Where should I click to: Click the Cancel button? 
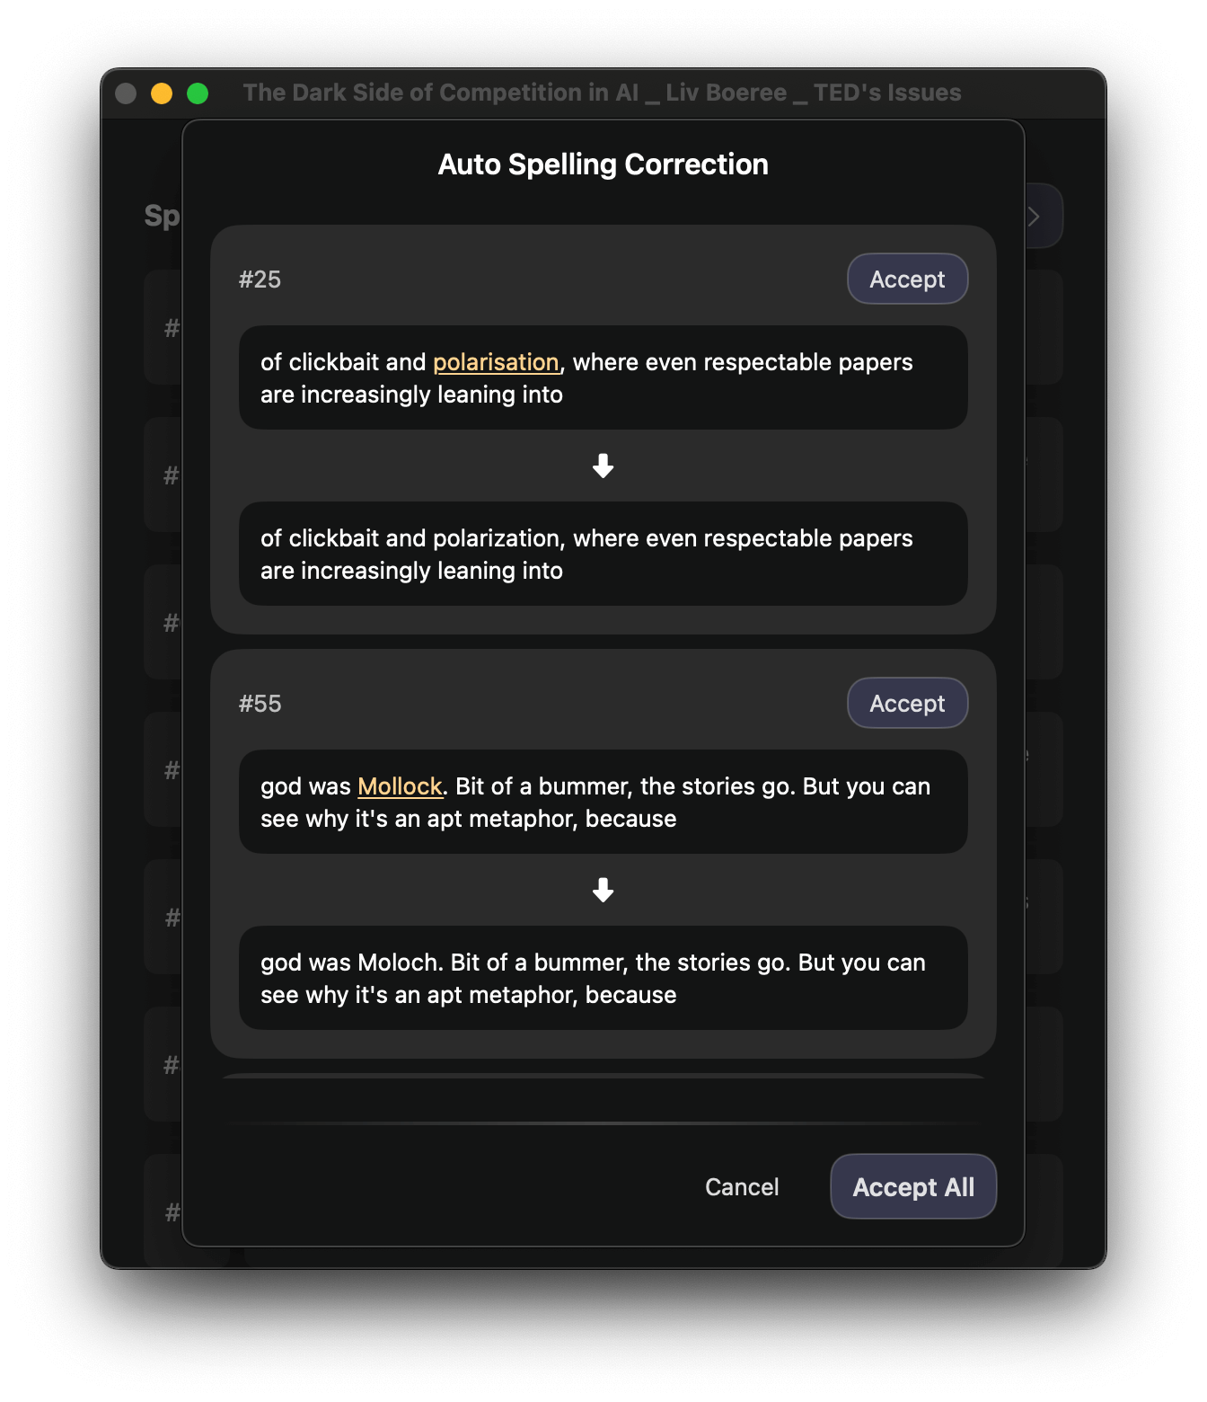coord(741,1186)
